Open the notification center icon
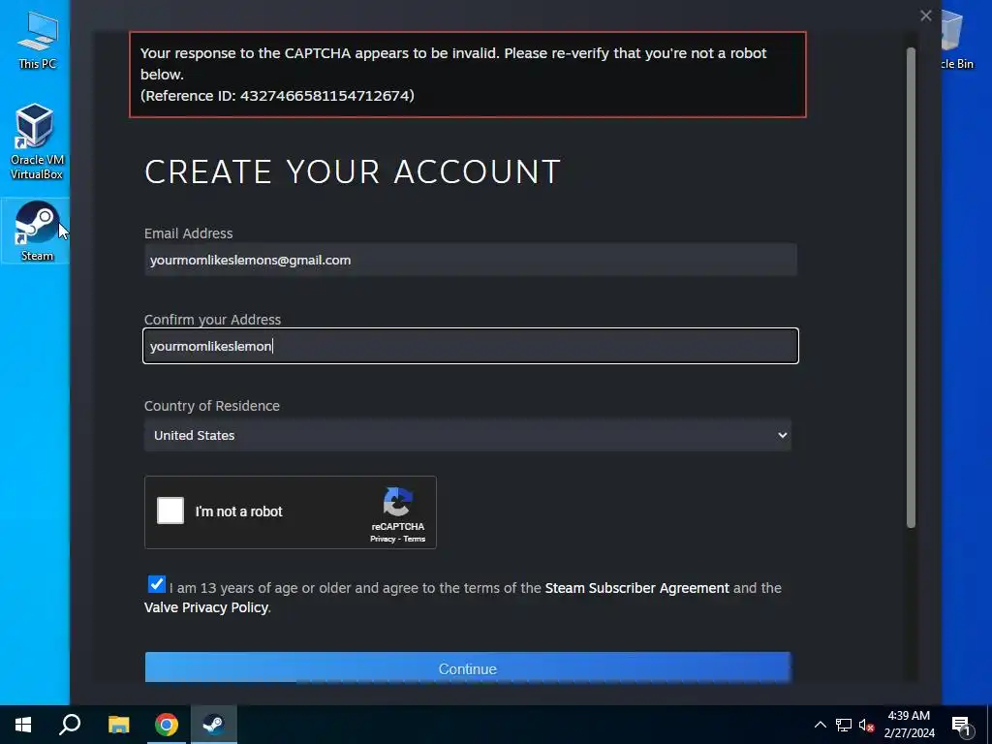 962,725
